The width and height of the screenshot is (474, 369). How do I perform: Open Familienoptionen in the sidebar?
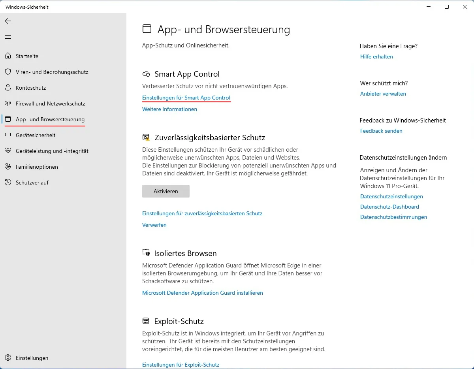point(37,167)
